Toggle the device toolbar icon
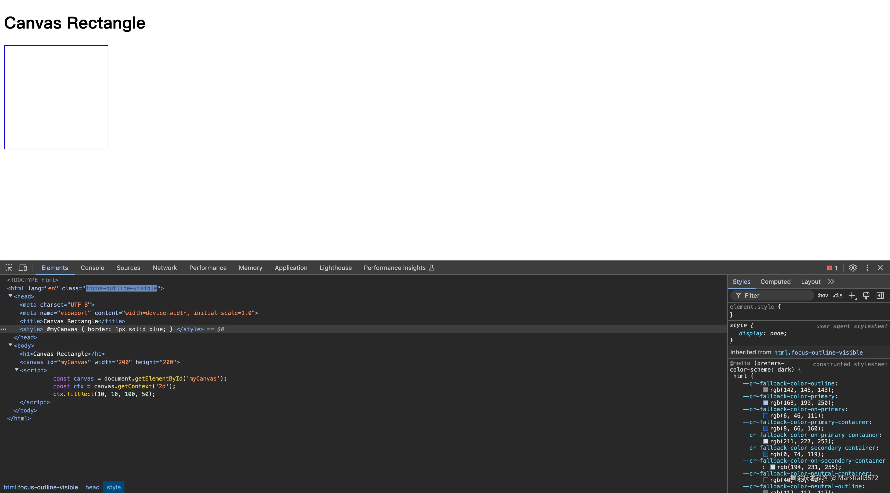The width and height of the screenshot is (890, 493). click(x=23, y=268)
